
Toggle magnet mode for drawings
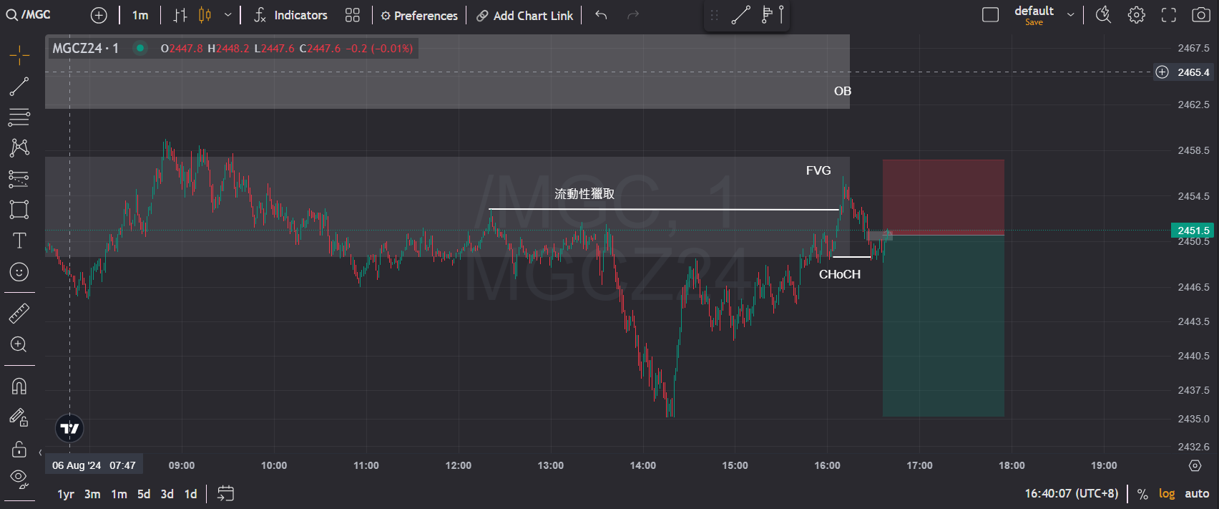point(19,387)
